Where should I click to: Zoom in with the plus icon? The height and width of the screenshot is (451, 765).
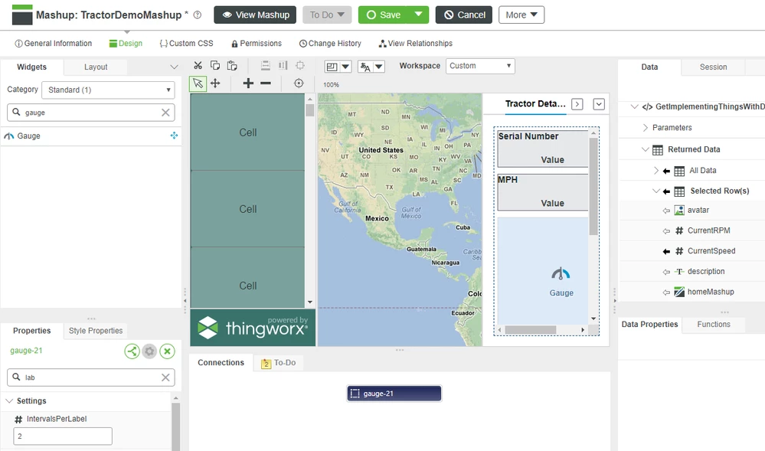click(248, 83)
